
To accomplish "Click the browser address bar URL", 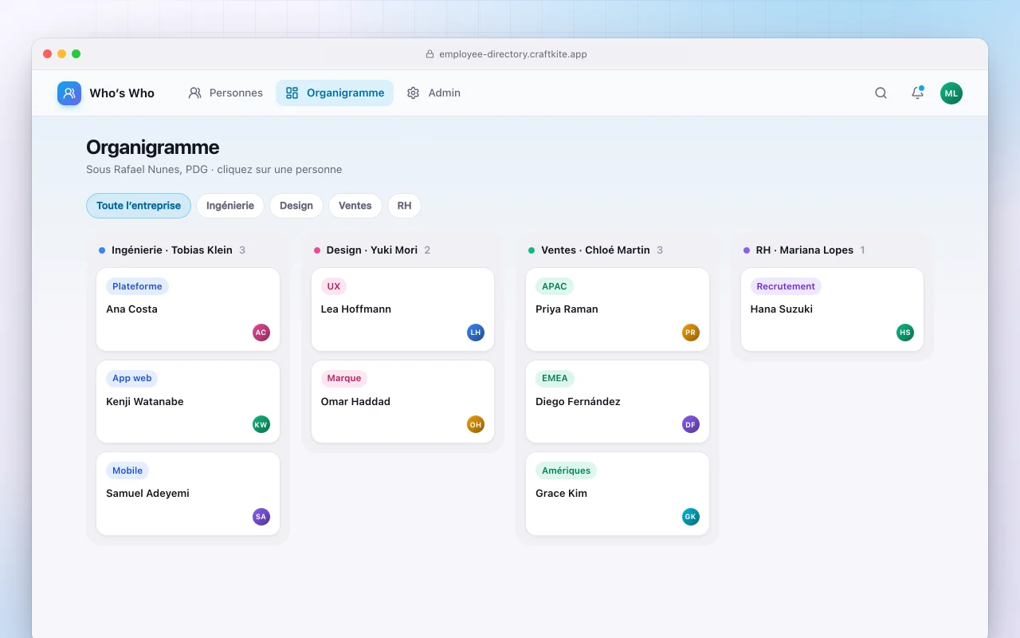I will tap(513, 54).
